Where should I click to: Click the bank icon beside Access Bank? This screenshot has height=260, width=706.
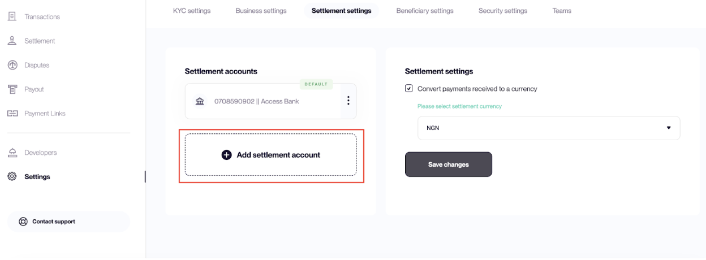click(200, 102)
